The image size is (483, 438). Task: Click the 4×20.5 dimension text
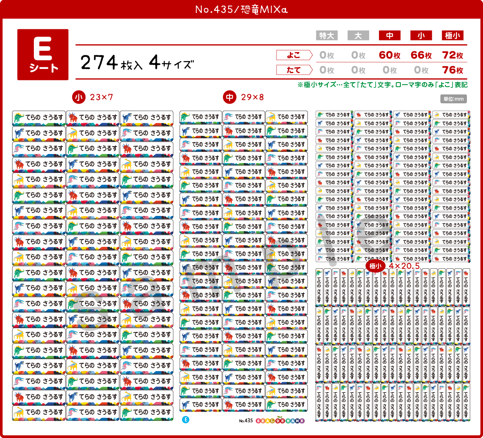click(x=404, y=266)
